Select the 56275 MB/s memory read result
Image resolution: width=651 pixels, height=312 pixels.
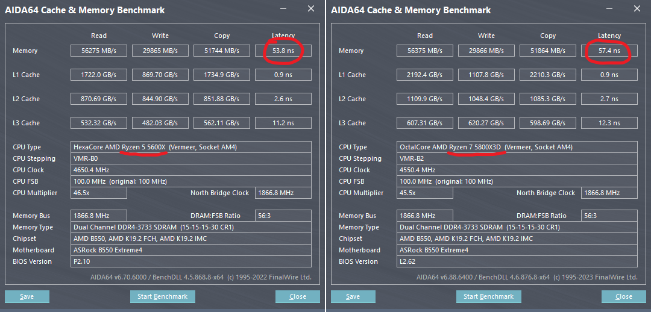pyautogui.click(x=99, y=51)
